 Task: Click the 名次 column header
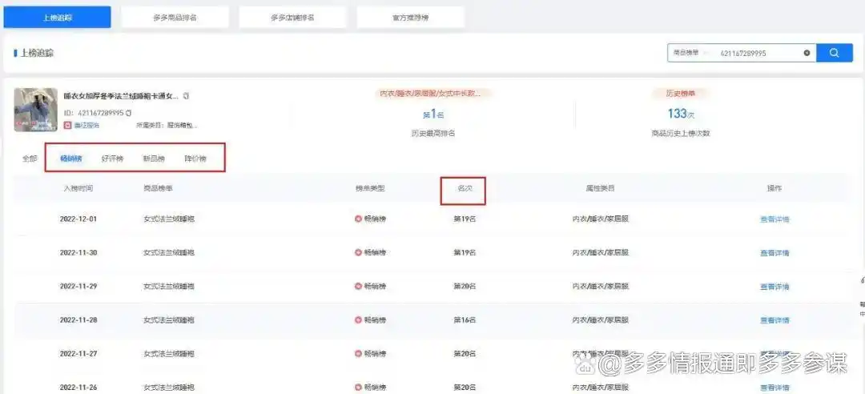tap(465, 188)
